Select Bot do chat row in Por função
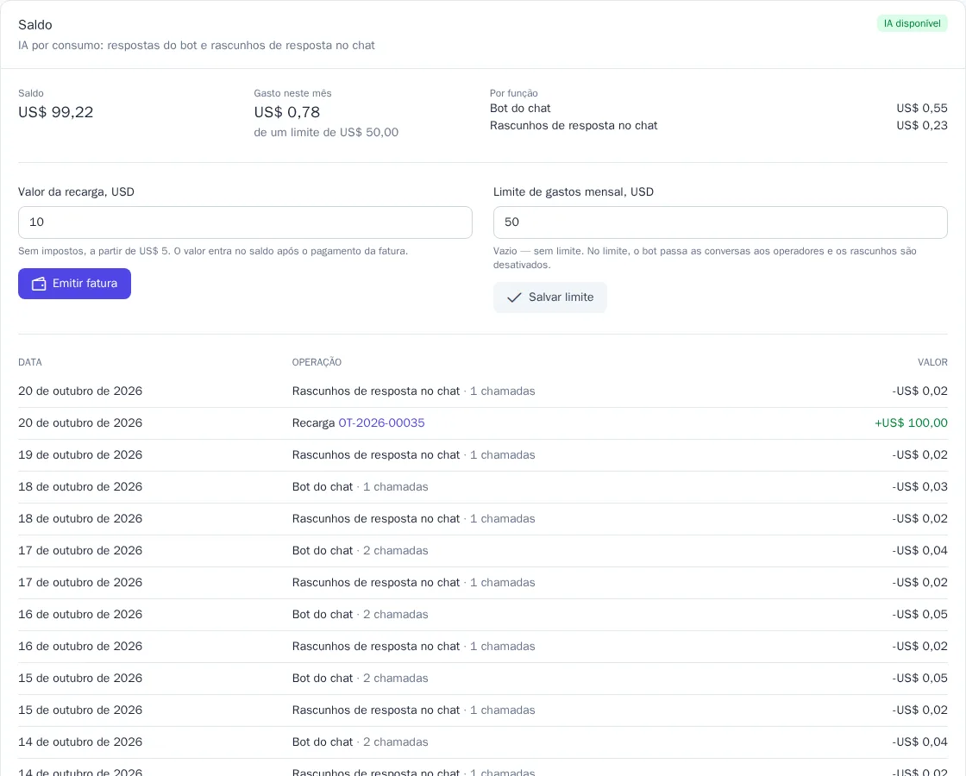The height and width of the screenshot is (776, 966). point(718,109)
